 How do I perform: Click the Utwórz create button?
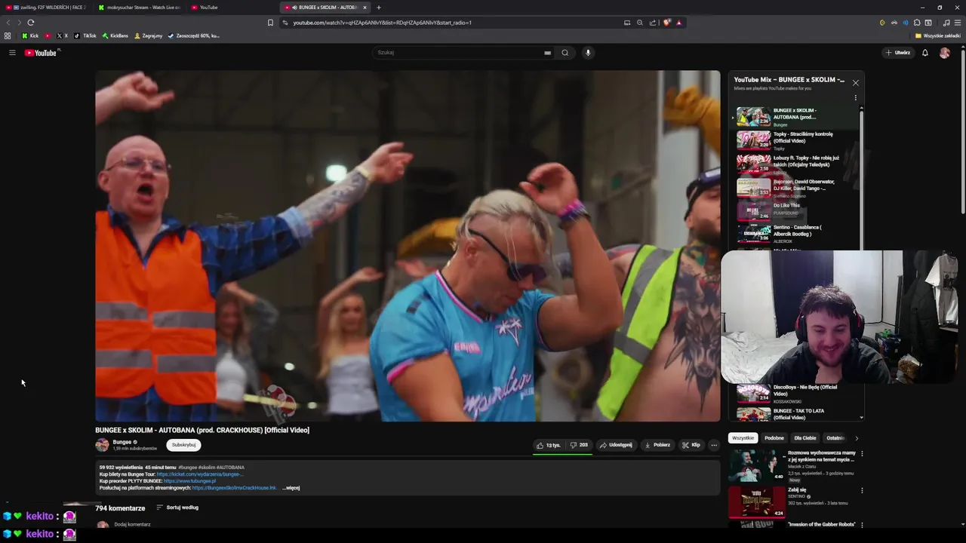(898, 53)
